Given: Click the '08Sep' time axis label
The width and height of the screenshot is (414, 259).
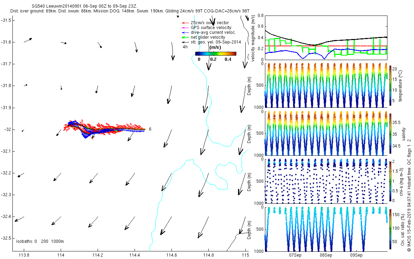Looking at the screenshot, I should (326, 255).
